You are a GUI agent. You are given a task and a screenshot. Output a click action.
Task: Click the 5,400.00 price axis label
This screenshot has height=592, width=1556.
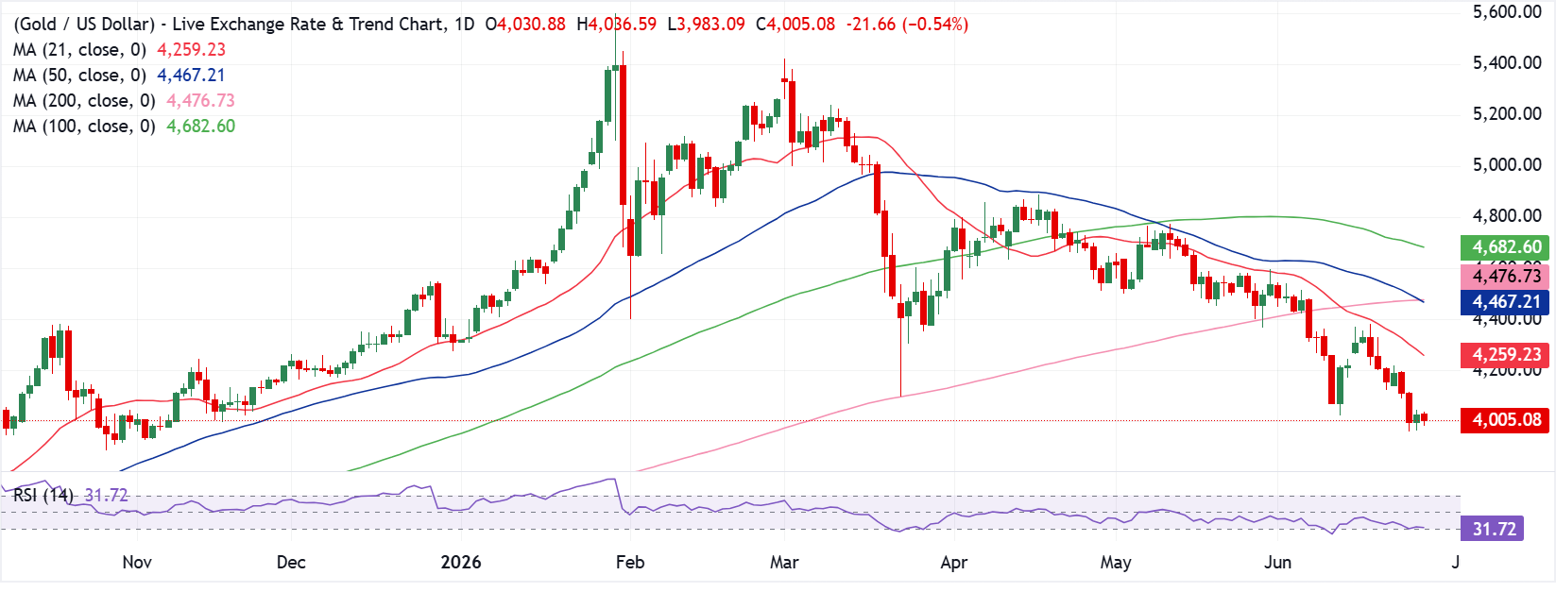(x=1508, y=63)
